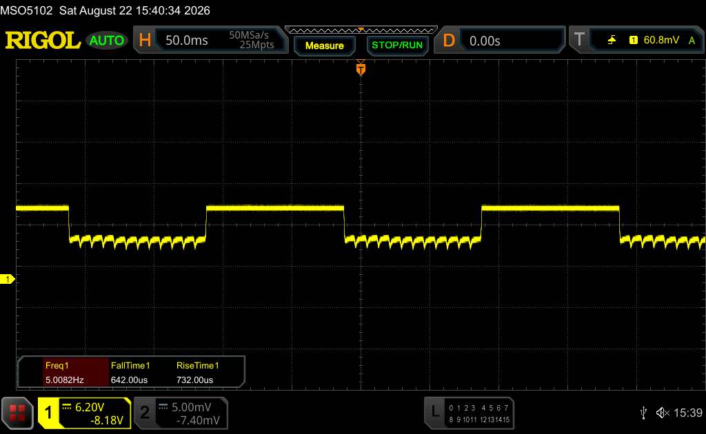Select the 60.8mV trigger level value
Image resolution: width=706 pixels, height=434 pixels.
(661, 40)
